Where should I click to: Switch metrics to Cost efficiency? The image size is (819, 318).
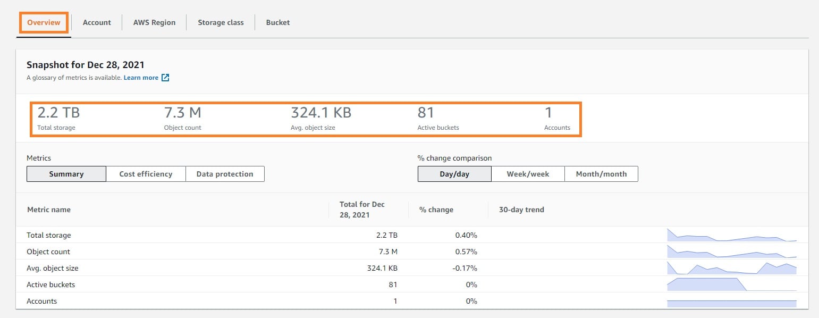pos(146,174)
